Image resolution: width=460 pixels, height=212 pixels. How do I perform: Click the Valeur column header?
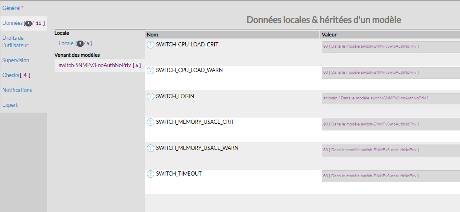point(329,35)
